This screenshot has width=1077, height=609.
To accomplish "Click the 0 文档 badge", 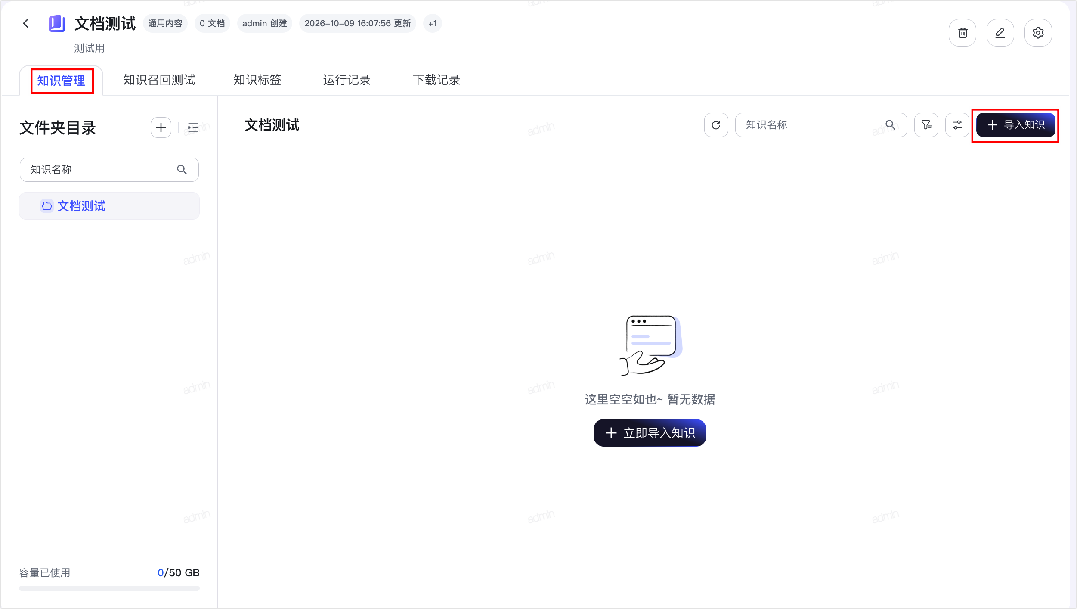I will 212,23.
